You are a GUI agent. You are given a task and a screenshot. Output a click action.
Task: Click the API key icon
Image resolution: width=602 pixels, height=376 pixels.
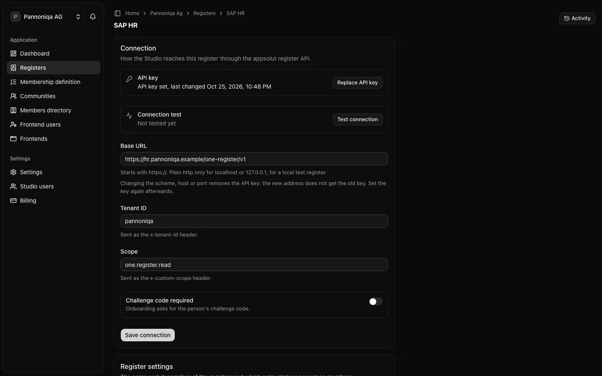(x=129, y=79)
